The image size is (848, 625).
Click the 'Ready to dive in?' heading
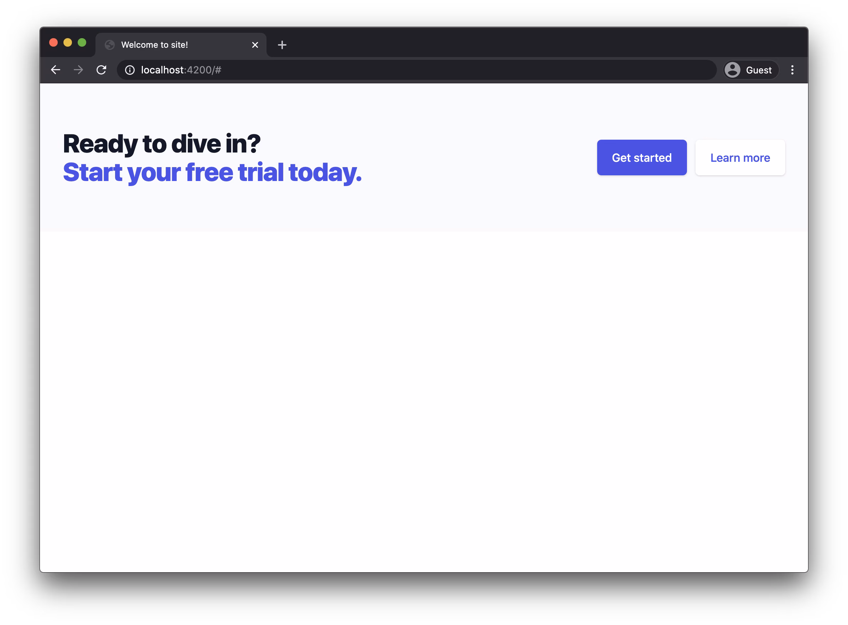click(x=161, y=144)
